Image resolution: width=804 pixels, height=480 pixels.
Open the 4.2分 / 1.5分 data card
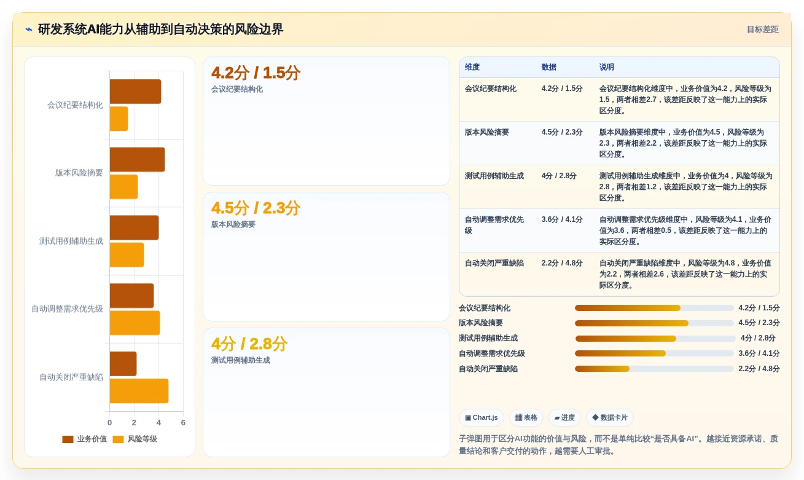point(326,121)
